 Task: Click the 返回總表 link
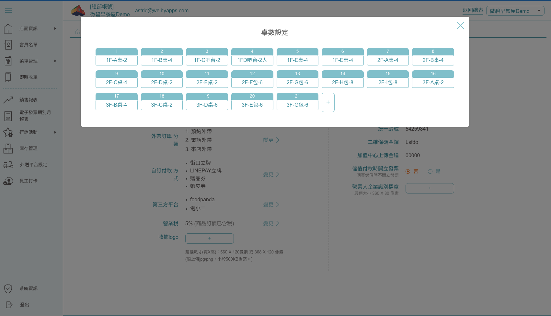[x=473, y=10]
